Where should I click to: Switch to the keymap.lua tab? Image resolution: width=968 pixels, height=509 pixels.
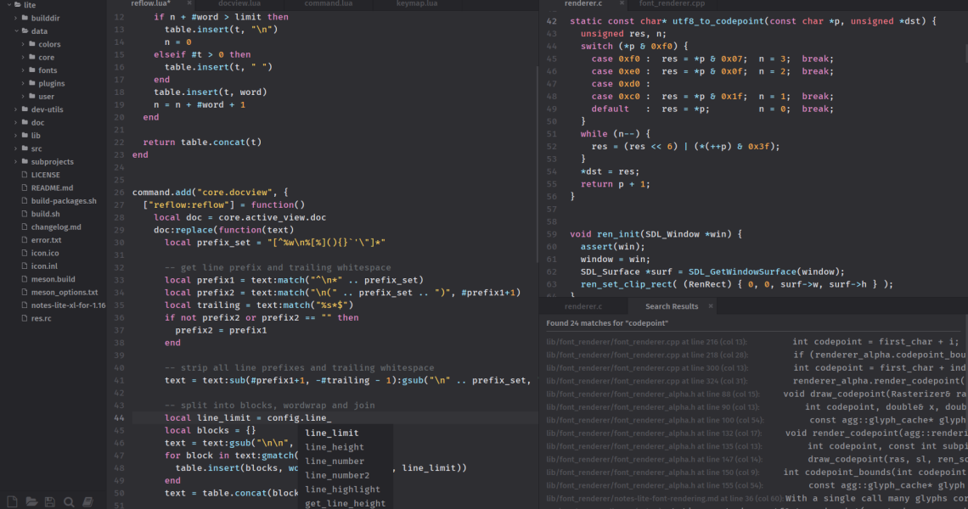417,4
